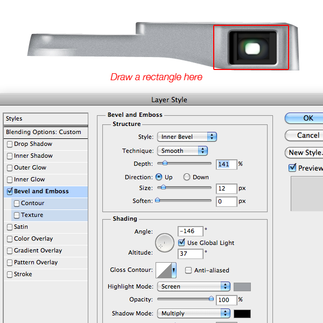Click the New Style button
The image size is (323, 323).
coord(304,153)
